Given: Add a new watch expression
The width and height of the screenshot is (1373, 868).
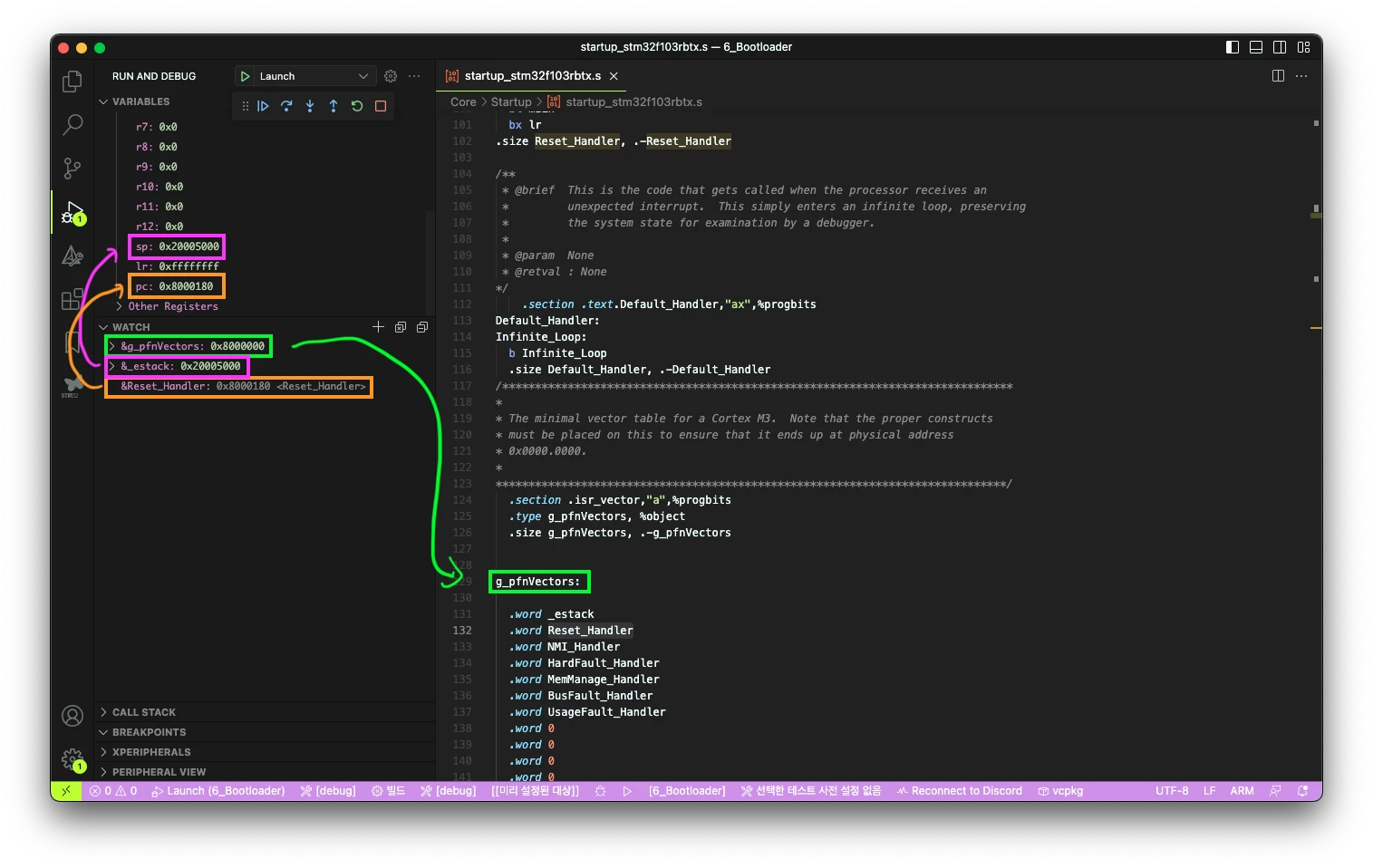Looking at the screenshot, I should 378,327.
